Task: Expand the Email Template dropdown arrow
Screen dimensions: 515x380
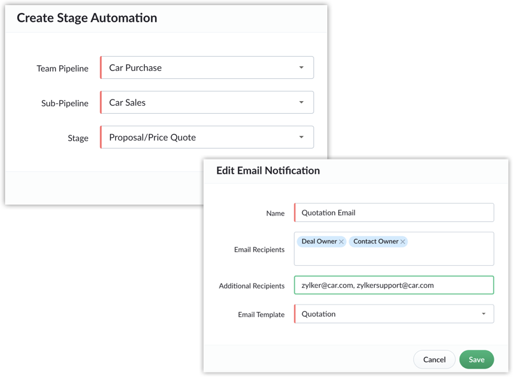Action: point(484,314)
